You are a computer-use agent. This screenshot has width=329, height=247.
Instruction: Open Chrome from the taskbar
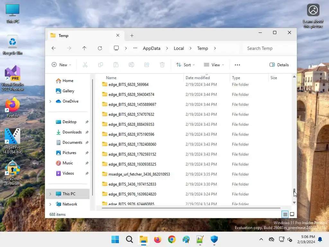point(172,239)
